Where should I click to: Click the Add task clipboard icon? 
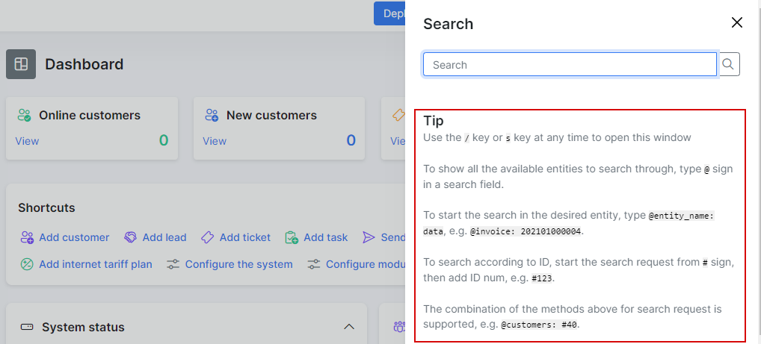pyautogui.click(x=292, y=237)
